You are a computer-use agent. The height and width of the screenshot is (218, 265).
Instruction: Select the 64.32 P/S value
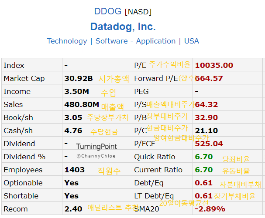(206, 104)
